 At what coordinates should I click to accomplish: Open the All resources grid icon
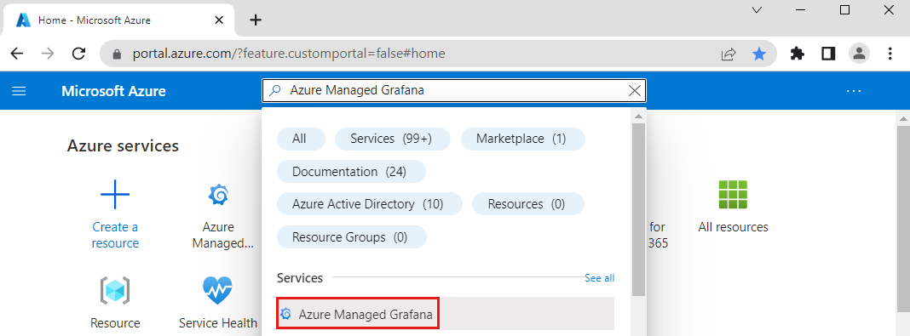click(x=733, y=195)
